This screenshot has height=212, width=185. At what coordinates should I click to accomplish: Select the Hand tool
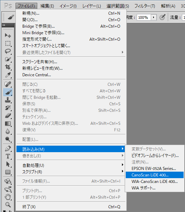[8, 197]
